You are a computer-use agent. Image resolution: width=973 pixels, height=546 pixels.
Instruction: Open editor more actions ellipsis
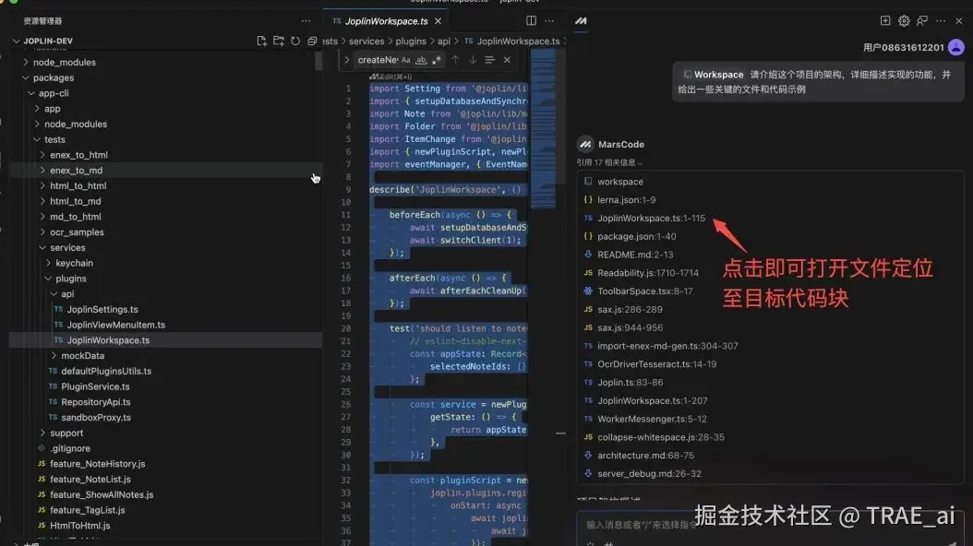click(x=549, y=21)
